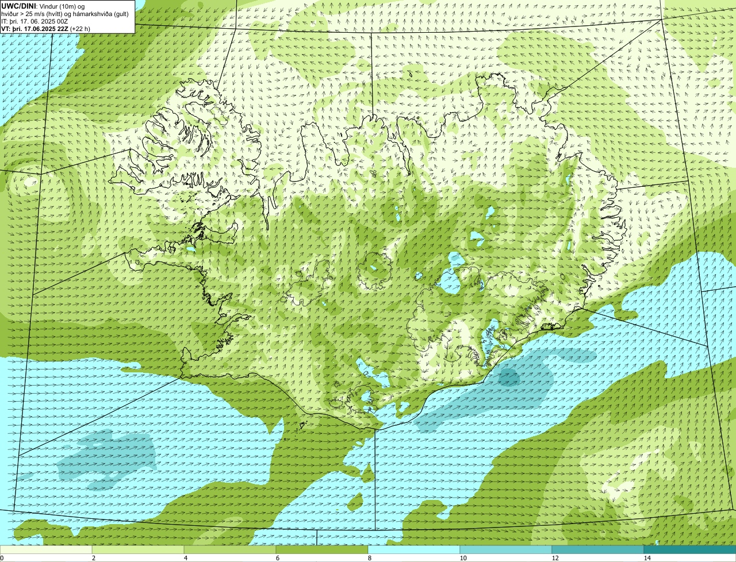Click the 12–14 m/s teal legend swatch
736x562 pixels.
pos(598,549)
